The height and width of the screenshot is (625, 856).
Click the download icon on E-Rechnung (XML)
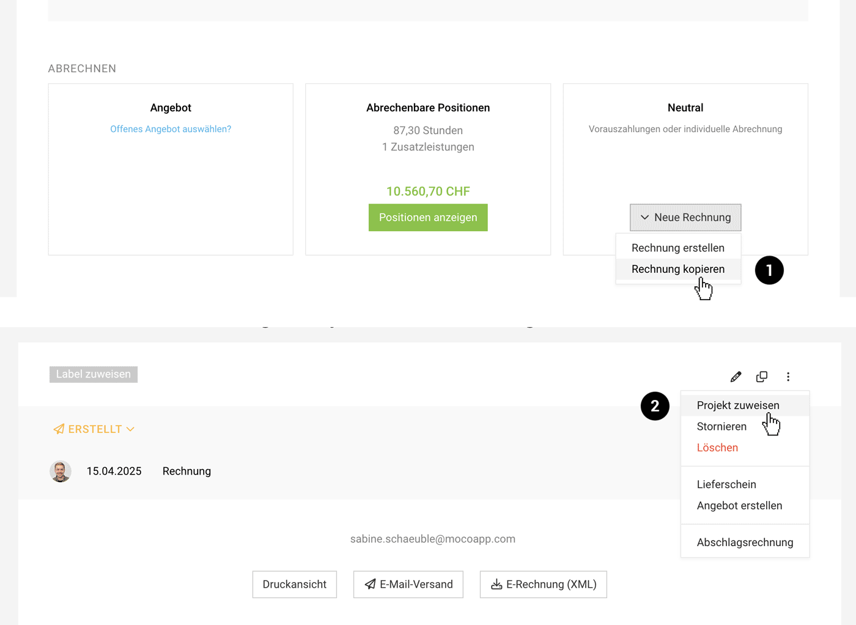coord(496,585)
